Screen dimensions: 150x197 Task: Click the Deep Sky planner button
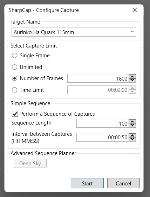(x=30, y=163)
